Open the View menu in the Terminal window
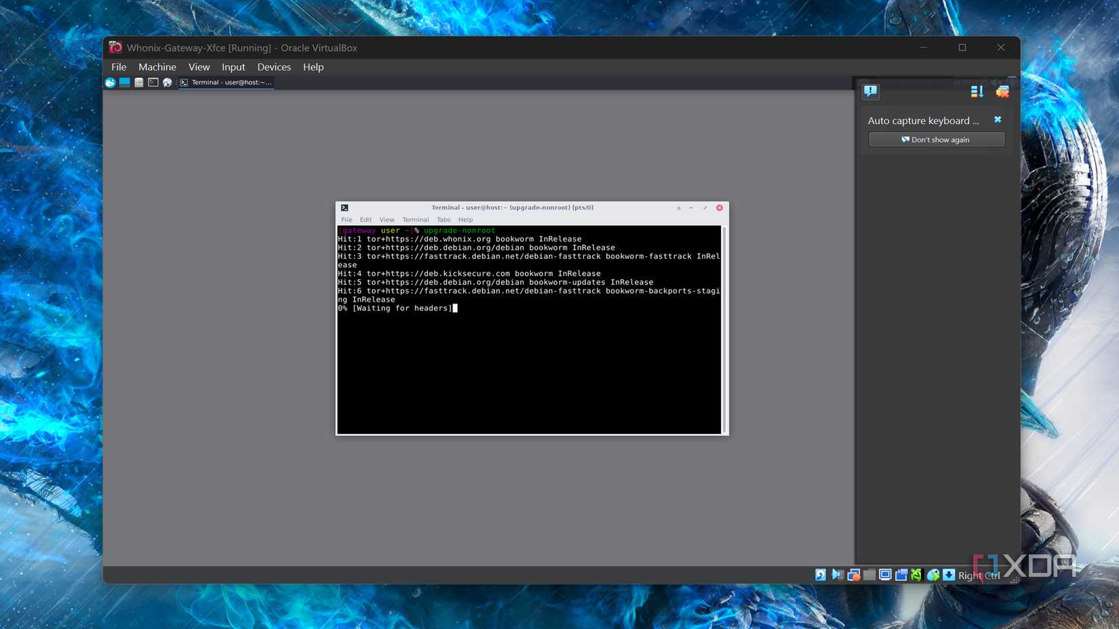The height and width of the screenshot is (629, 1119). [387, 220]
